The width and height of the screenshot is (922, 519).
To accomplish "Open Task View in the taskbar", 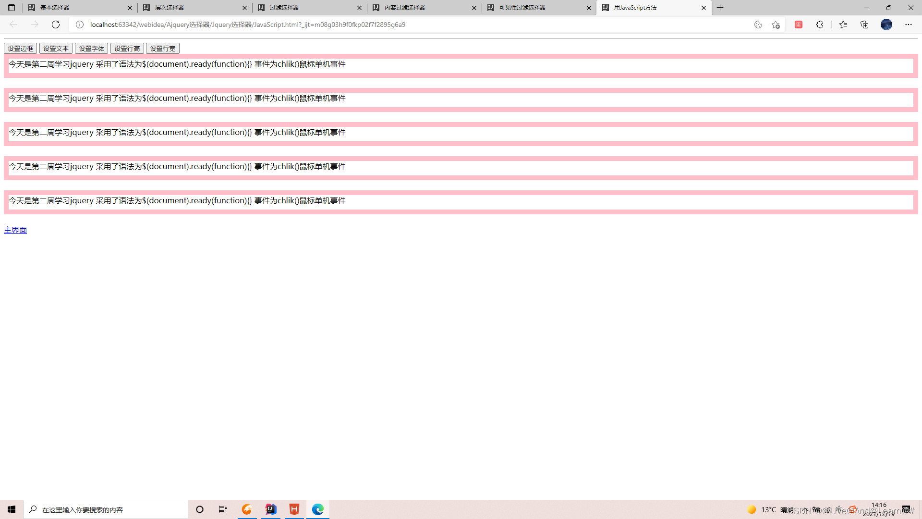I will [x=223, y=509].
